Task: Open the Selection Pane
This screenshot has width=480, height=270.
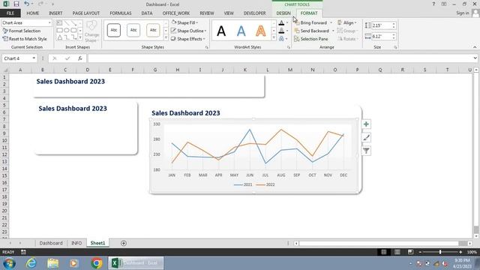Action: [x=311, y=39]
